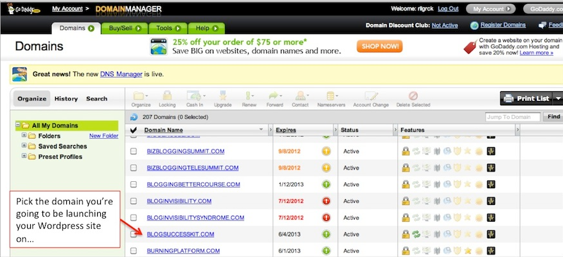This screenshot has height=257, width=563.
Task: Open the Organize toolbar tool
Action: pos(140,99)
